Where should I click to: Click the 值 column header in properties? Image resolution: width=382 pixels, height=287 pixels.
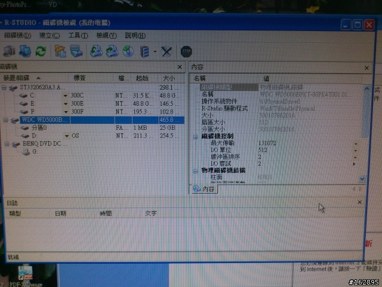pyautogui.click(x=310, y=78)
